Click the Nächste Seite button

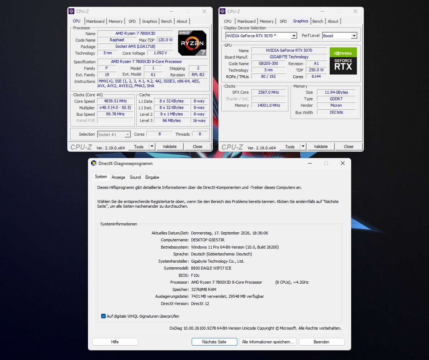coord(214,342)
